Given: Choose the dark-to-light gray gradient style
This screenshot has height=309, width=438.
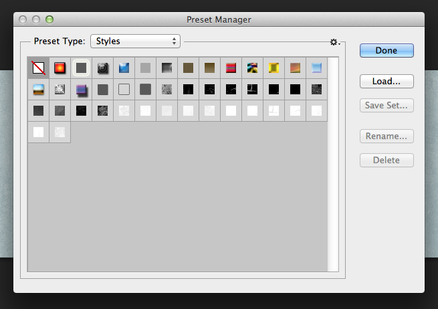Looking at the screenshot, I should tap(167, 68).
